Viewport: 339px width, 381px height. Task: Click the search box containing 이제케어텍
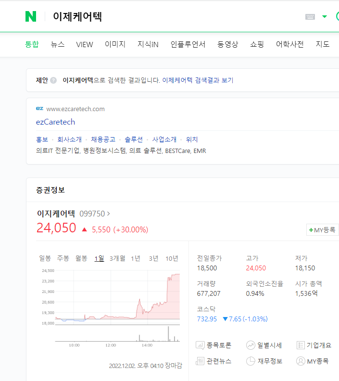[x=170, y=17]
